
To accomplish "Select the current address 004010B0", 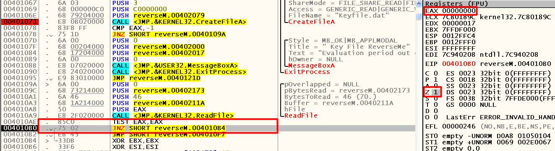I will (19, 128).
